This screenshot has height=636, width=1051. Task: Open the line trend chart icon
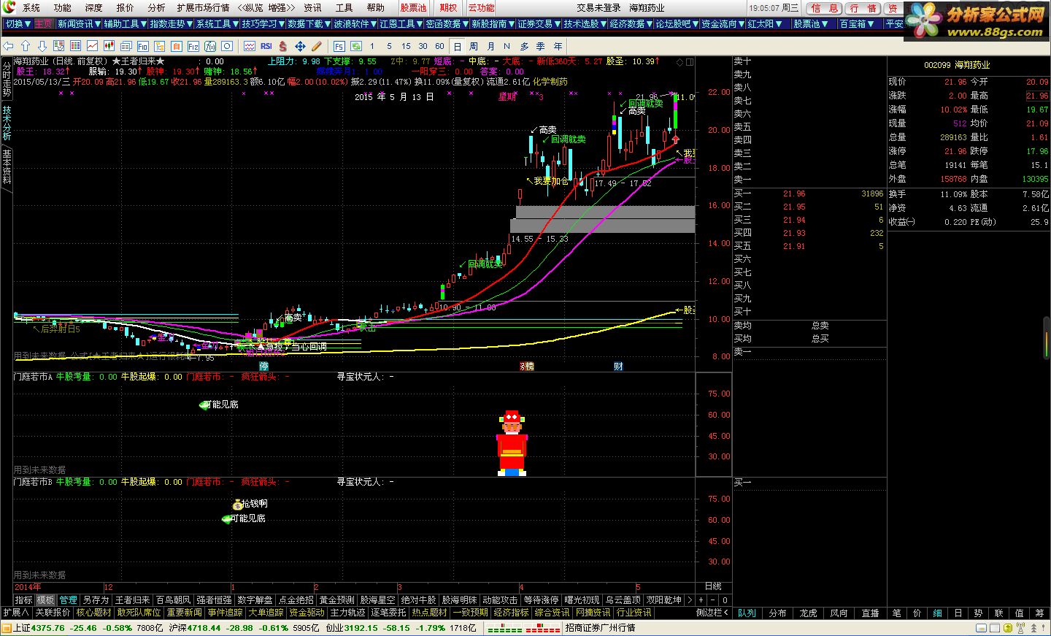(92, 46)
